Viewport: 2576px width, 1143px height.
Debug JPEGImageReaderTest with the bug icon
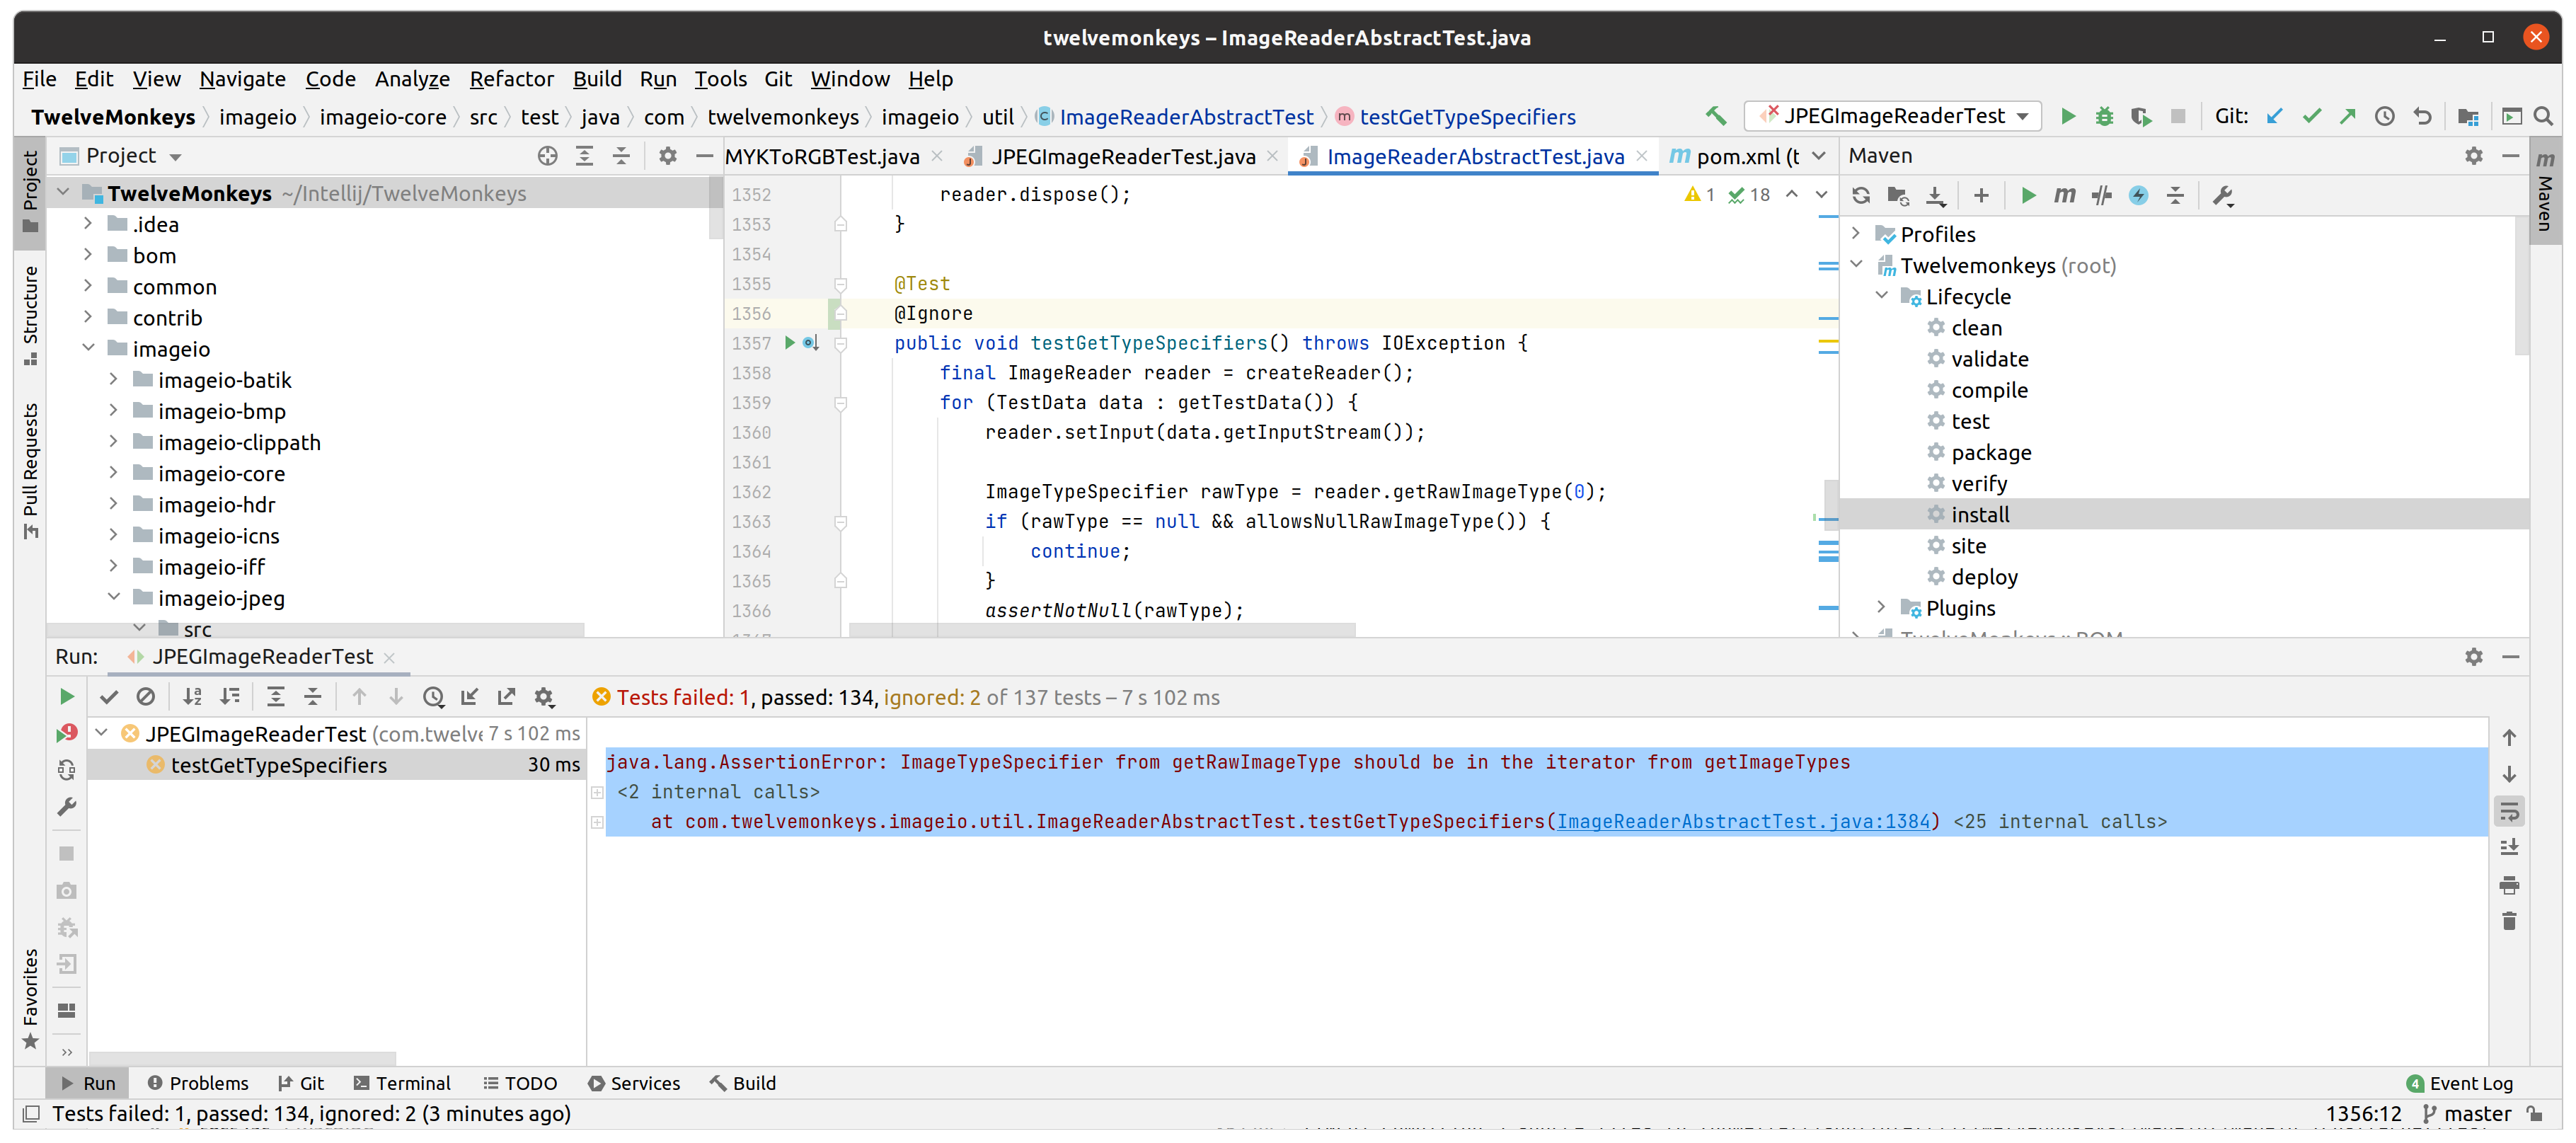coord(2105,116)
